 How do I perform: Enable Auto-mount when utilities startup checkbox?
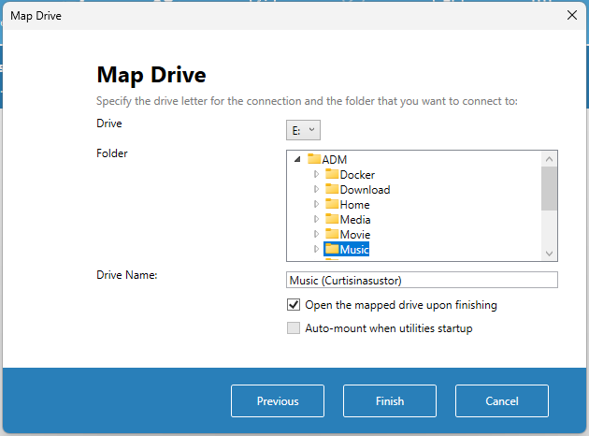pyautogui.click(x=294, y=328)
